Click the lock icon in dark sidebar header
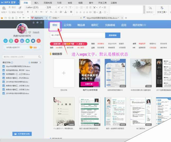The image size is (171, 142). (34, 23)
